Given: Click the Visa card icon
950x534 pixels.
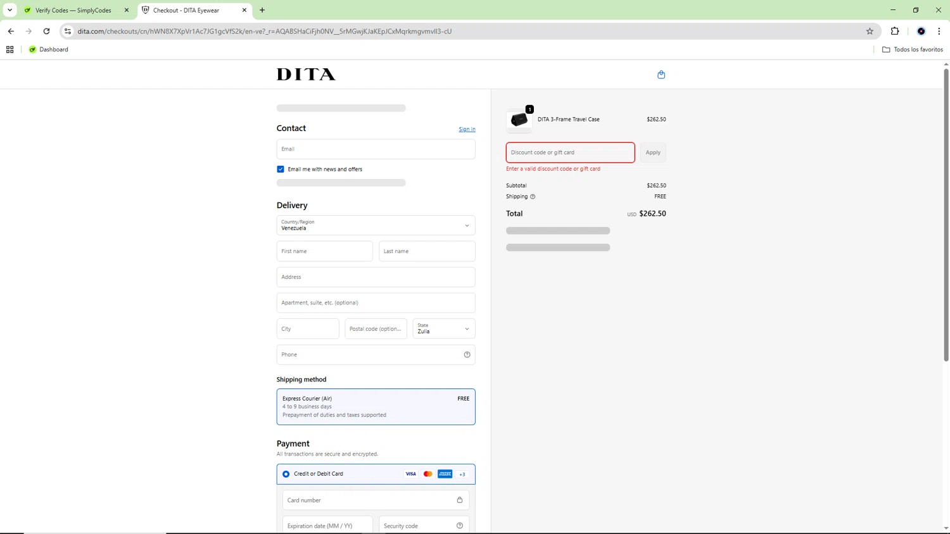Looking at the screenshot, I should 410,474.
